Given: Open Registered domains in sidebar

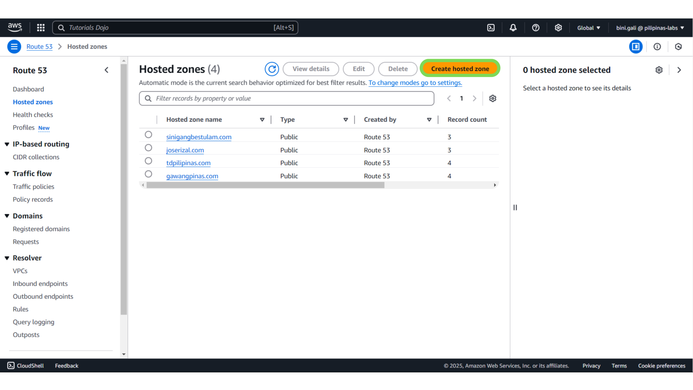Looking at the screenshot, I should (41, 229).
